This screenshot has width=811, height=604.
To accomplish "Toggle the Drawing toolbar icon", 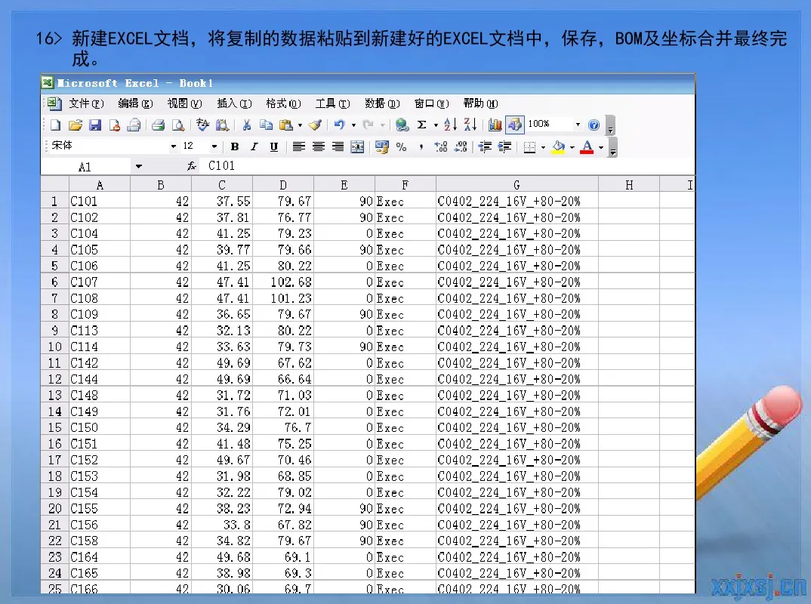I will (515, 125).
